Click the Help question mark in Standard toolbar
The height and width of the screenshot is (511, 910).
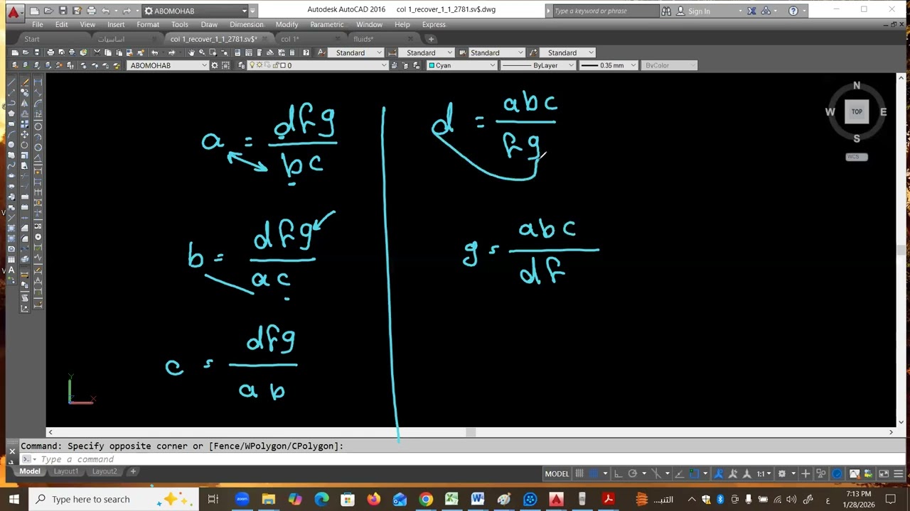(306, 53)
